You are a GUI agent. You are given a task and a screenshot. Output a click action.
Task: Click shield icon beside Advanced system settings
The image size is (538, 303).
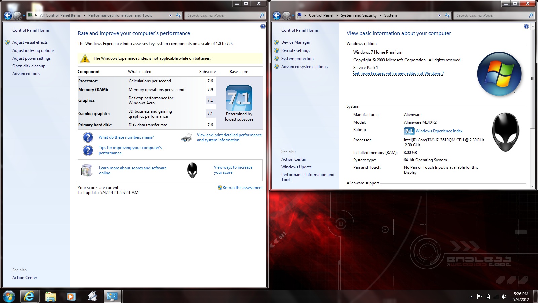pyautogui.click(x=276, y=67)
